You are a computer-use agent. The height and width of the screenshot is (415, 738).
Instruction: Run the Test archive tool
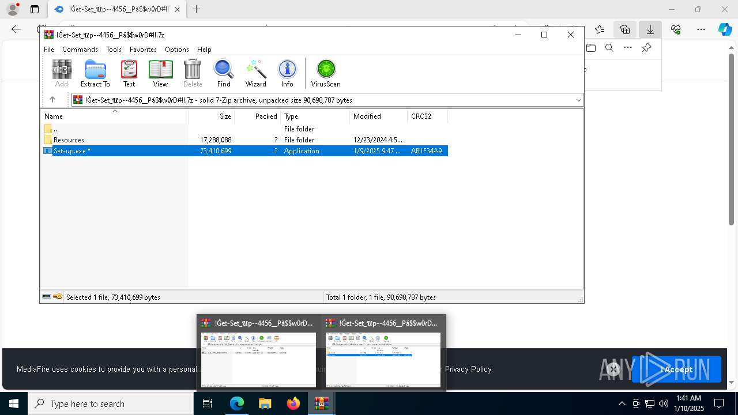(129, 73)
